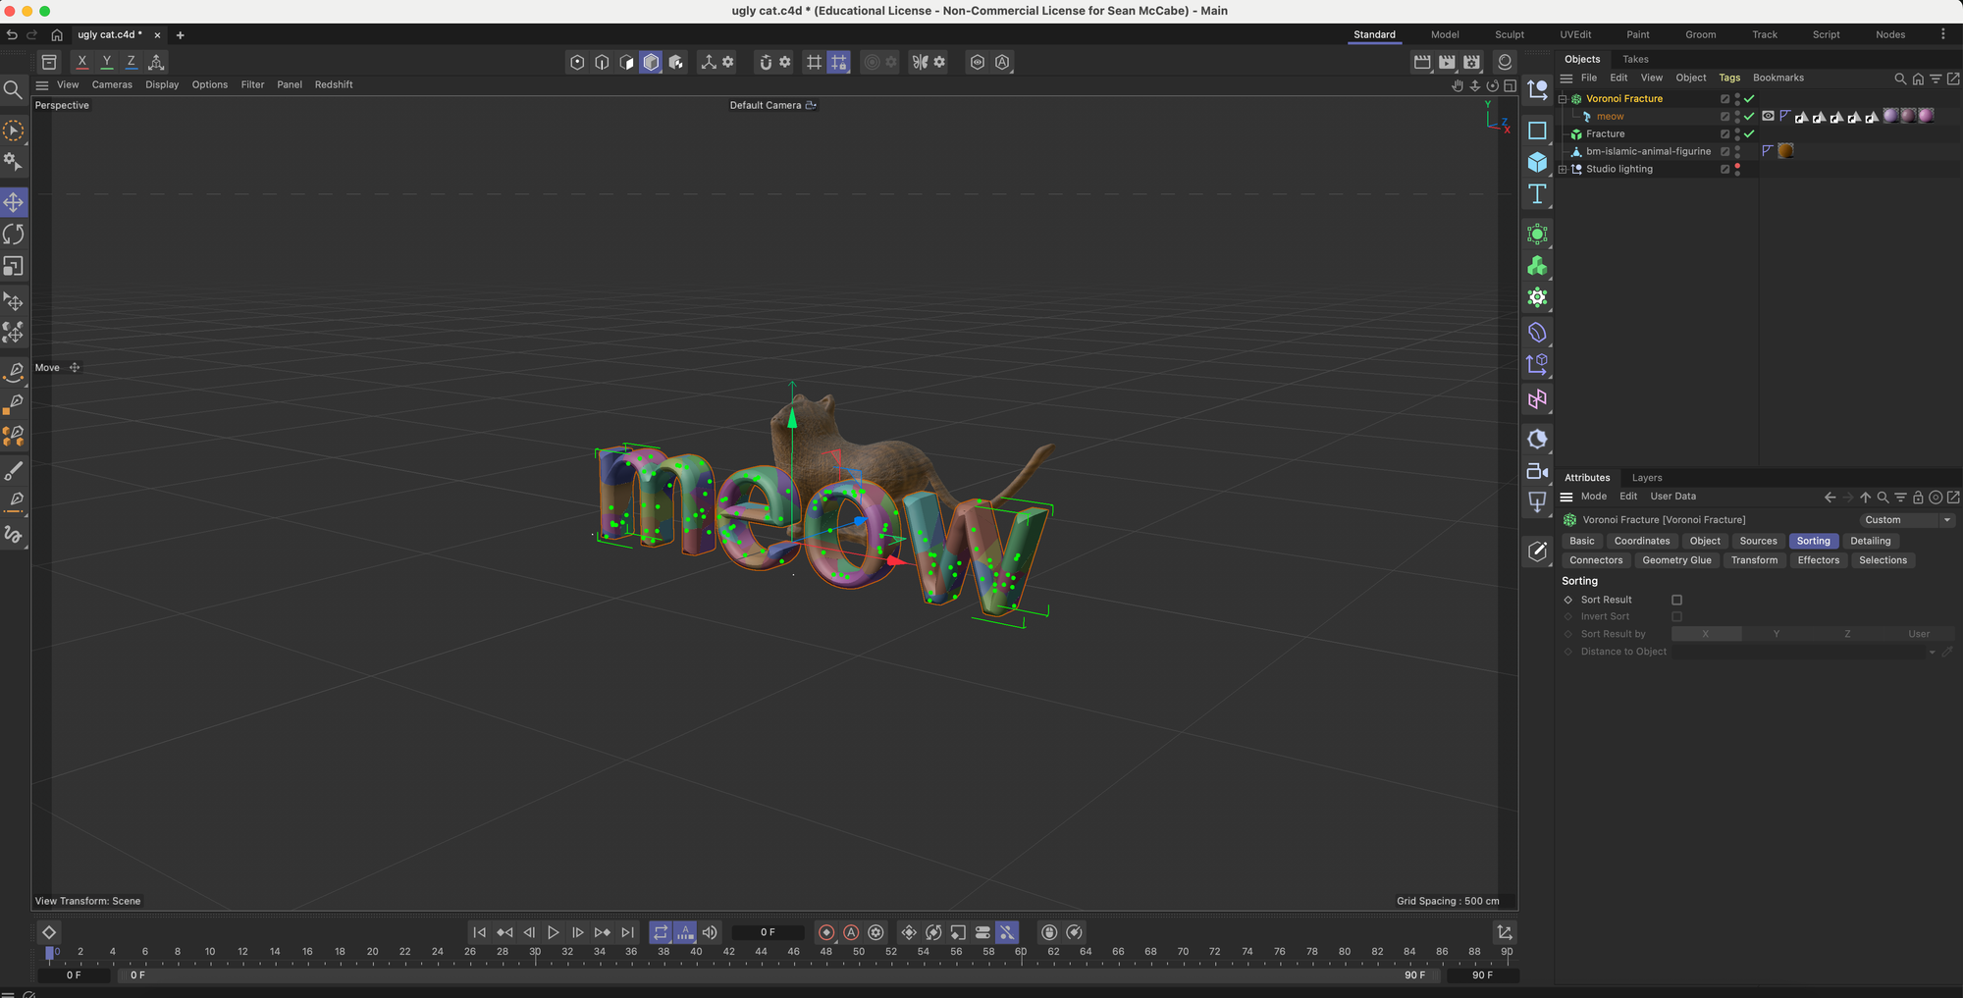Add a Cube primitive object

coord(1537,163)
